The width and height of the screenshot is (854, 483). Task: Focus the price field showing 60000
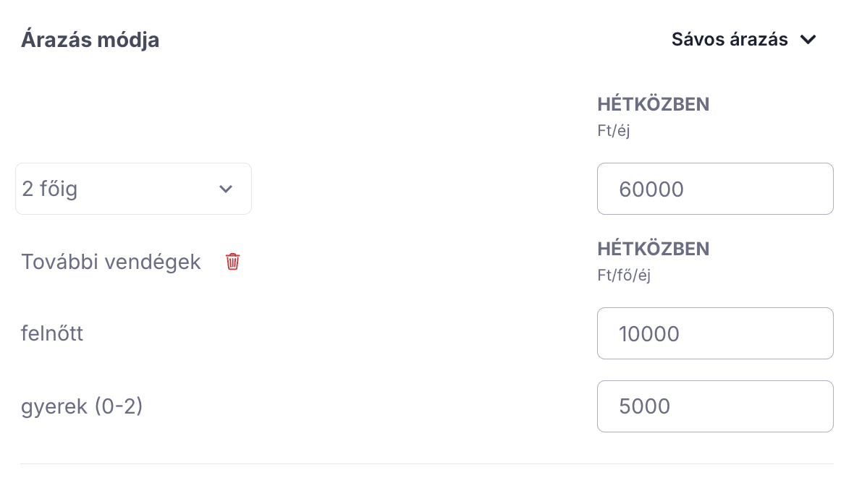715,189
